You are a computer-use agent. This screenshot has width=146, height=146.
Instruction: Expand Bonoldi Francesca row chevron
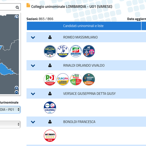click(x=33, y=122)
